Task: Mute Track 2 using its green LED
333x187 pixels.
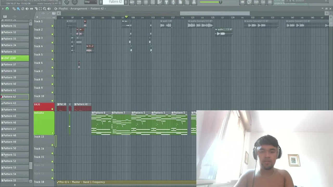Action: (x=52, y=34)
